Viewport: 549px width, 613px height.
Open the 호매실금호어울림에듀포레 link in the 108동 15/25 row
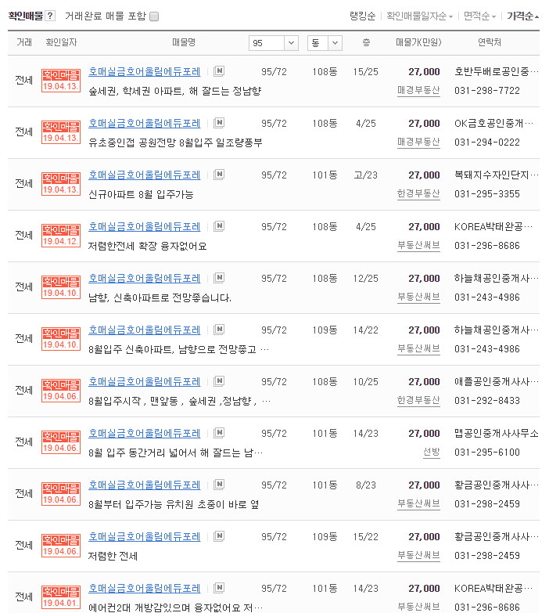pos(145,71)
